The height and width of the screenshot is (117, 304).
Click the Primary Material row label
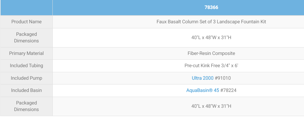click(x=26, y=53)
